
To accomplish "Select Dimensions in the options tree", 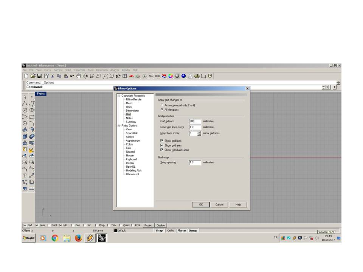I will [132, 111].
